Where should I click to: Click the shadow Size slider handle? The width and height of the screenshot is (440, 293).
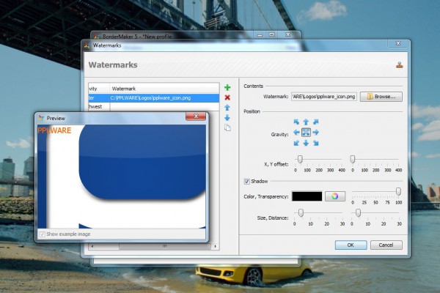point(301,213)
